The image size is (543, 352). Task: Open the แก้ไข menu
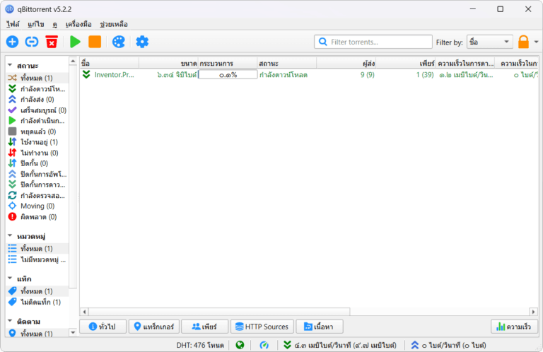point(35,24)
